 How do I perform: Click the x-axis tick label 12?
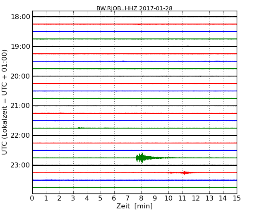[196, 198]
